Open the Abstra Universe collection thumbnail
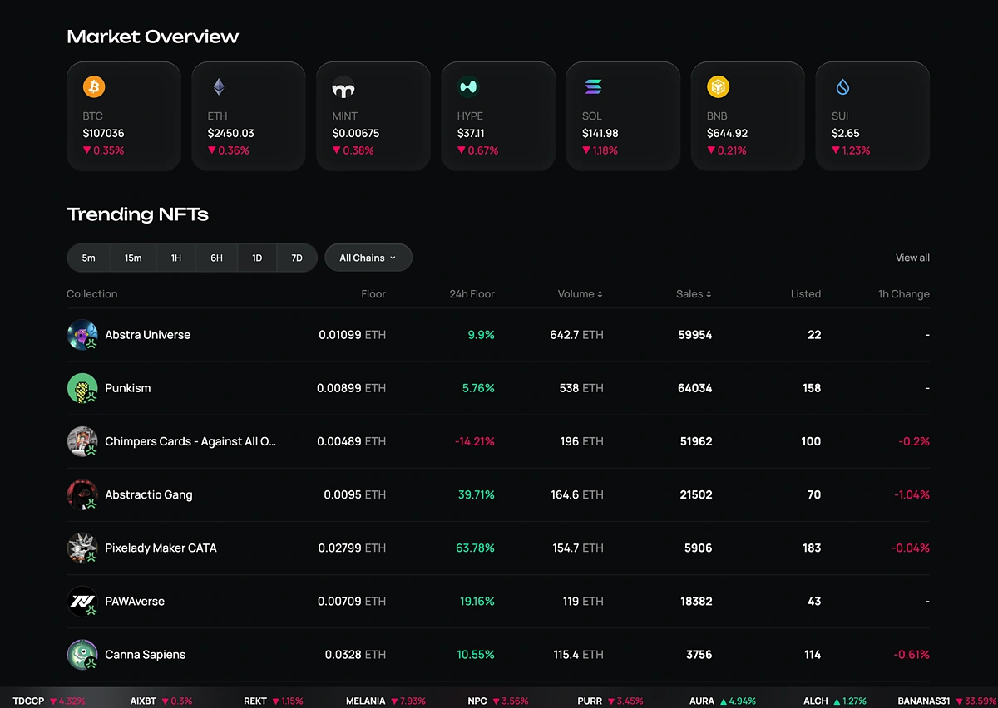Image resolution: width=998 pixels, height=708 pixels. 82,335
